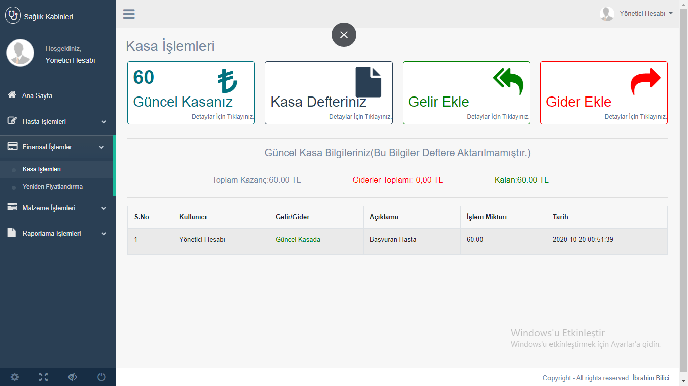Click the Turkish lira currency icon

pyautogui.click(x=227, y=81)
